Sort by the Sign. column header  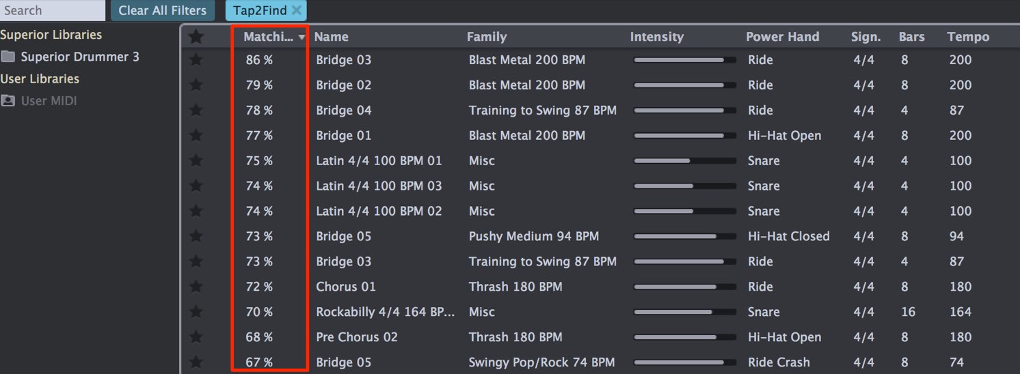tap(866, 37)
